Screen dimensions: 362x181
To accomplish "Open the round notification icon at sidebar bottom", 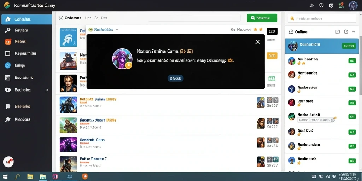I will [x=8, y=162].
